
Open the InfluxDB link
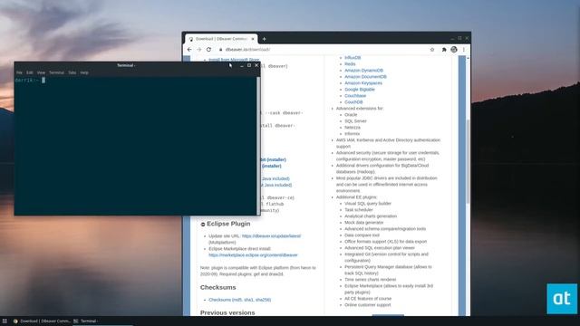[x=353, y=58]
